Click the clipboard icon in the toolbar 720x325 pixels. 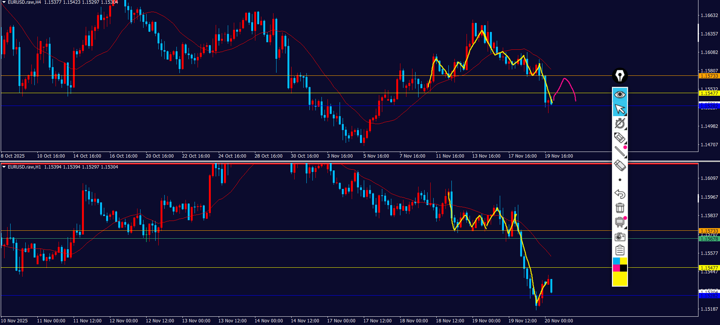point(620,250)
